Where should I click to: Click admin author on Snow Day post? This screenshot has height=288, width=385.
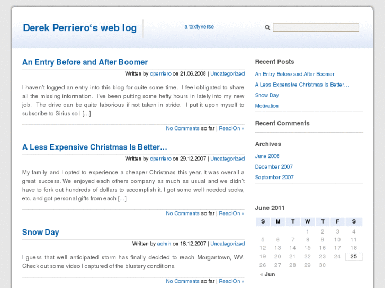[x=164, y=244]
